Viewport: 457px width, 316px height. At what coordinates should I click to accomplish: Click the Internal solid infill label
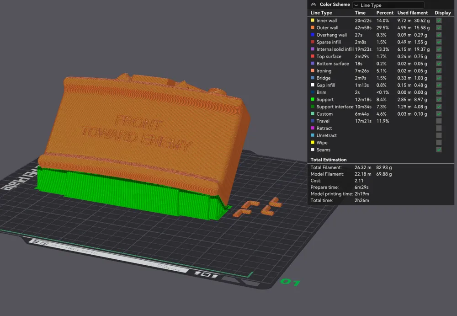335,49
